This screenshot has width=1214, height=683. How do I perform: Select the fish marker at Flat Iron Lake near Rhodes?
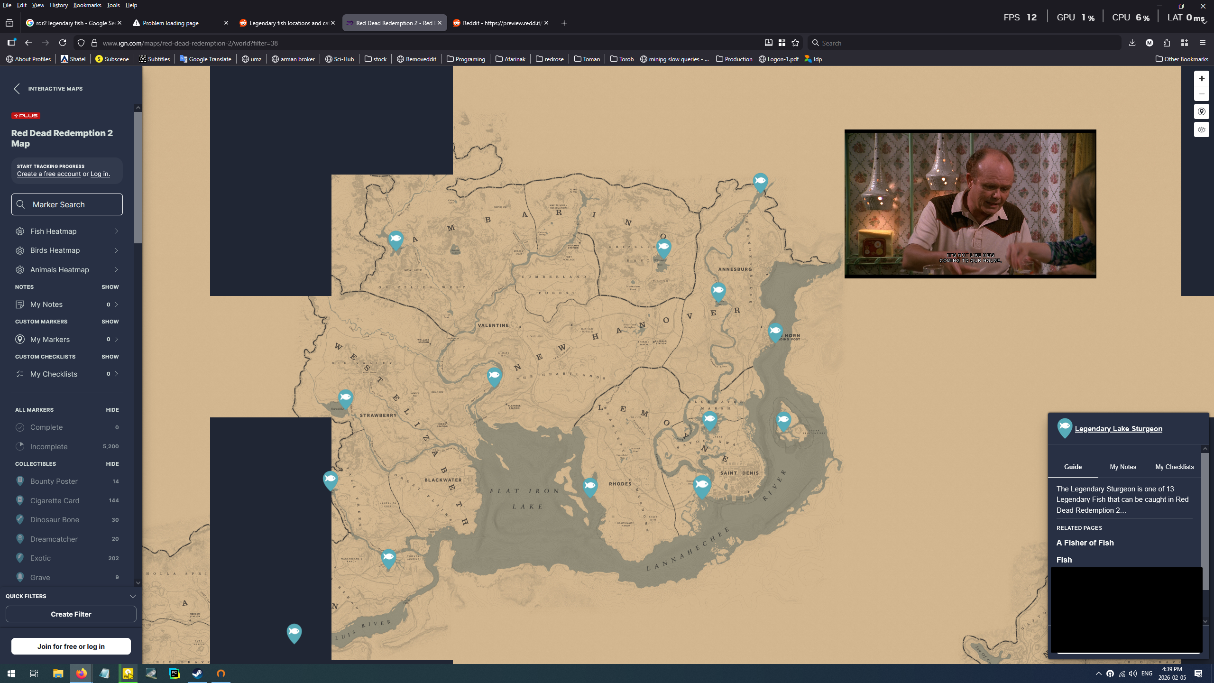[x=590, y=487]
